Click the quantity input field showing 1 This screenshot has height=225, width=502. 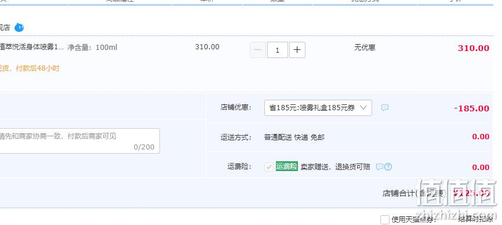pyautogui.click(x=277, y=50)
